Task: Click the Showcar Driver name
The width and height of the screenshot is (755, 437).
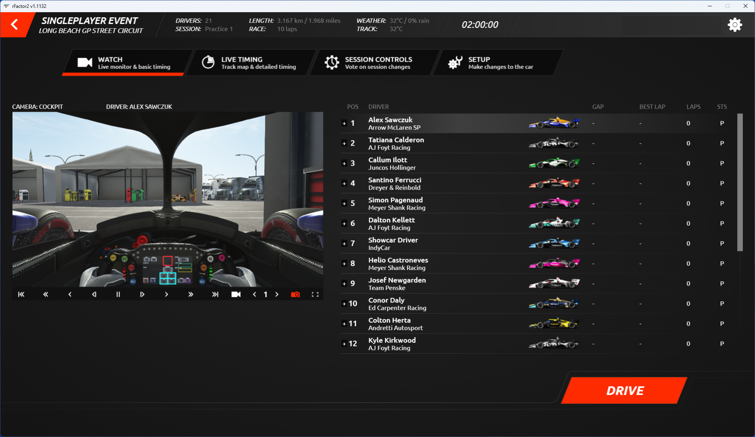Action: (x=393, y=240)
